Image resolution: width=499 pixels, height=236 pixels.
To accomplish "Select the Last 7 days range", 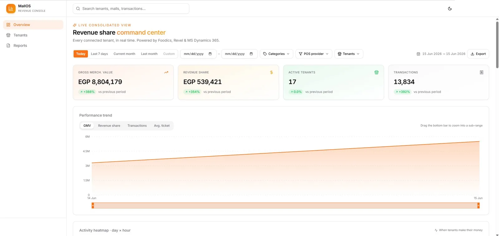I will point(99,54).
